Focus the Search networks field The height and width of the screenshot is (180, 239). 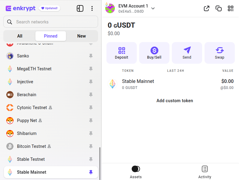pyautogui.click(x=51, y=22)
